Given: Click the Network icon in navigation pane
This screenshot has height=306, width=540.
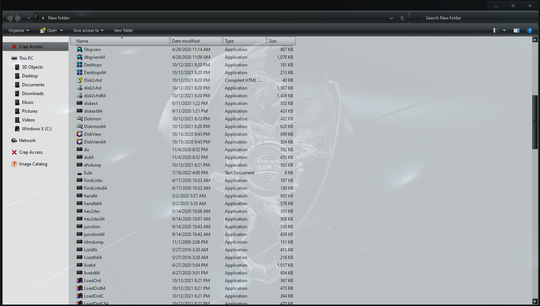Looking at the screenshot, I should (x=14, y=141).
